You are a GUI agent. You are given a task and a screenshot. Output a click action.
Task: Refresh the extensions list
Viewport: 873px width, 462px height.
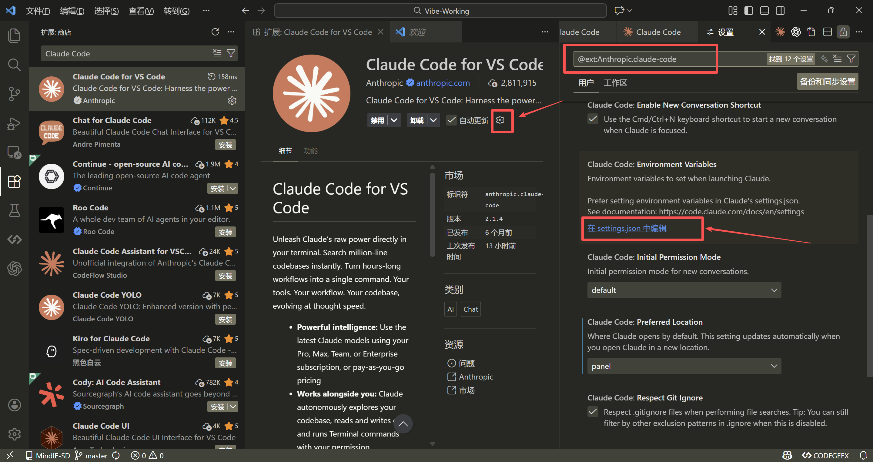click(215, 32)
